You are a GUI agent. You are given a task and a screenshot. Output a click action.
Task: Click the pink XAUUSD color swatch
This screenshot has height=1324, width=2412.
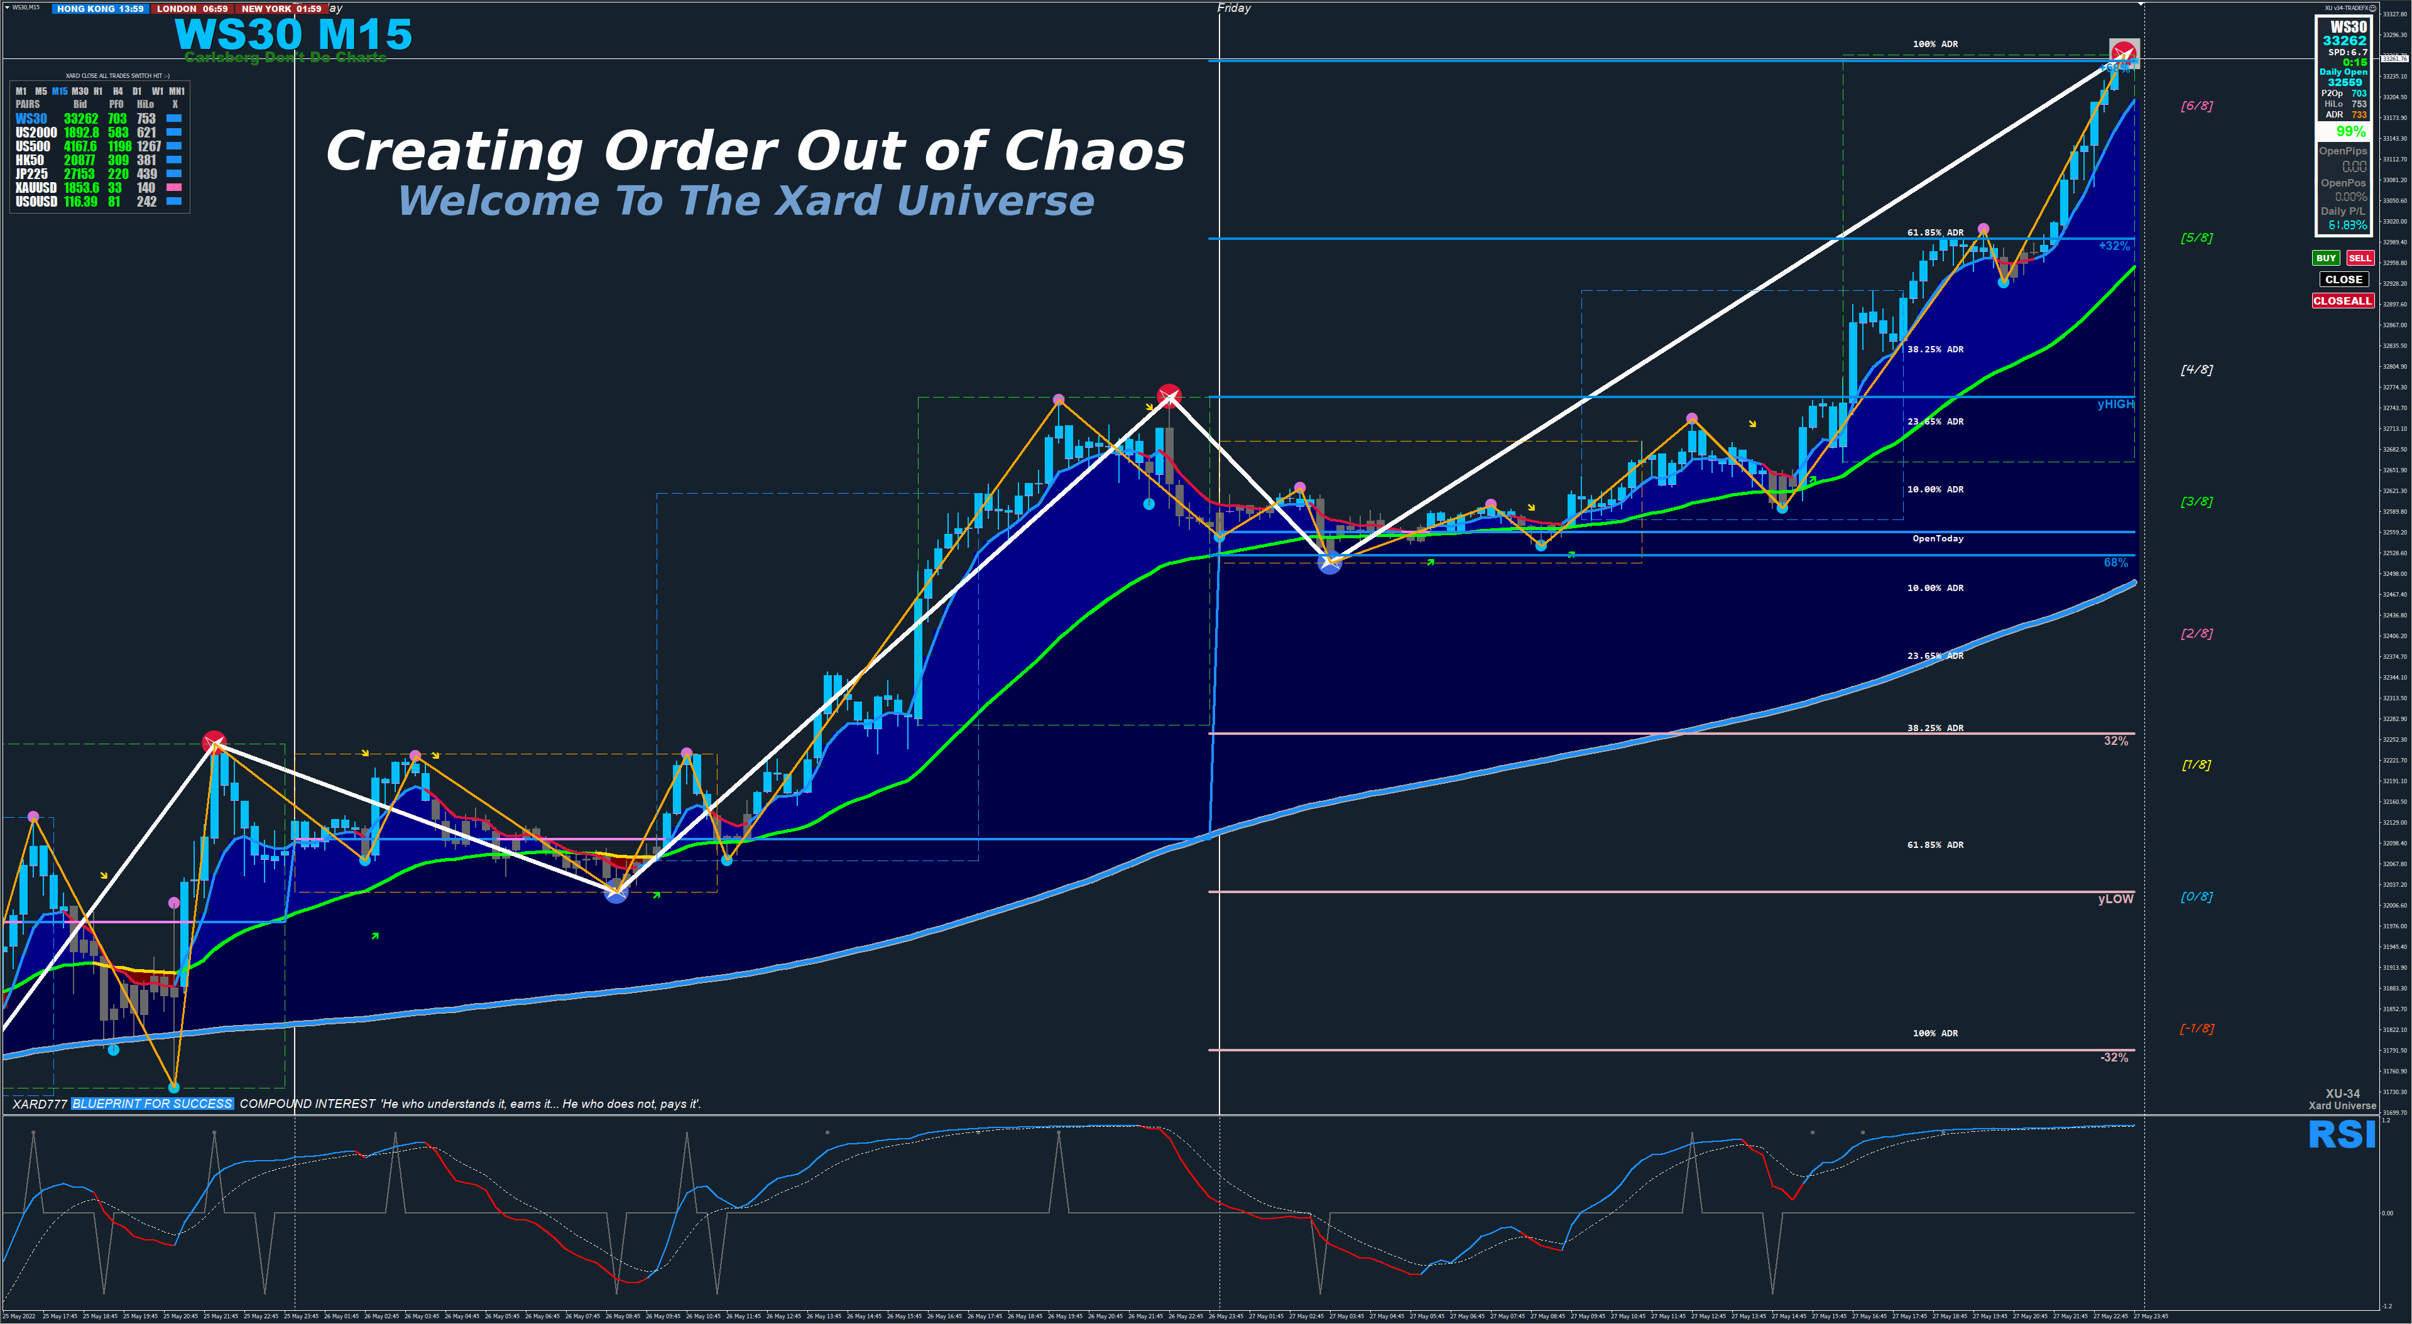tap(174, 187)
